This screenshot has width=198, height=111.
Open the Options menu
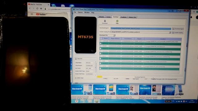pos(80,12)
